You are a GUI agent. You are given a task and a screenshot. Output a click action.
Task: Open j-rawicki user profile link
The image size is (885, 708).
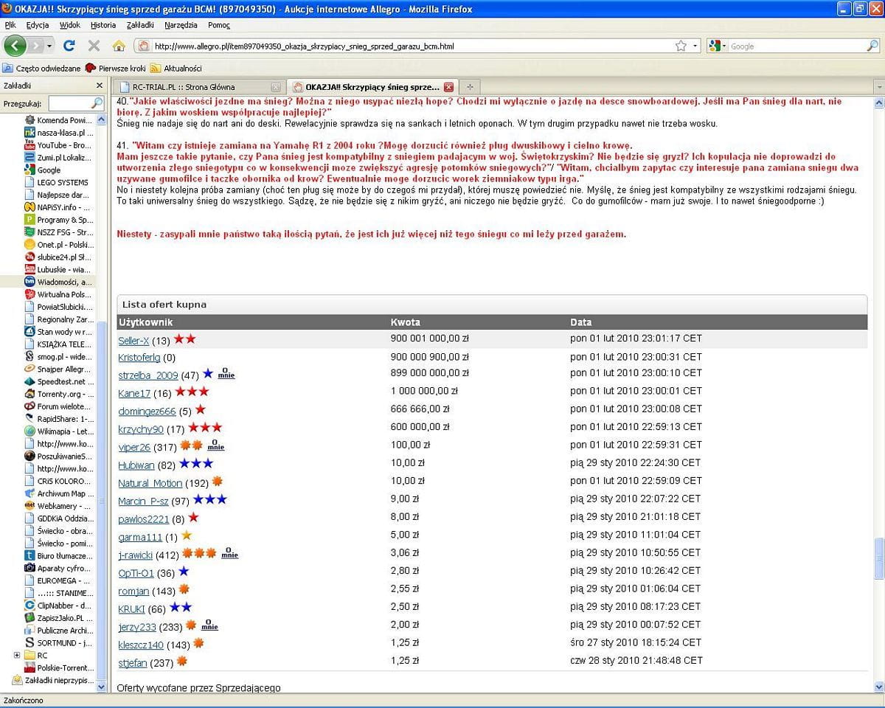pyautogui.click(x=136, y=555)
